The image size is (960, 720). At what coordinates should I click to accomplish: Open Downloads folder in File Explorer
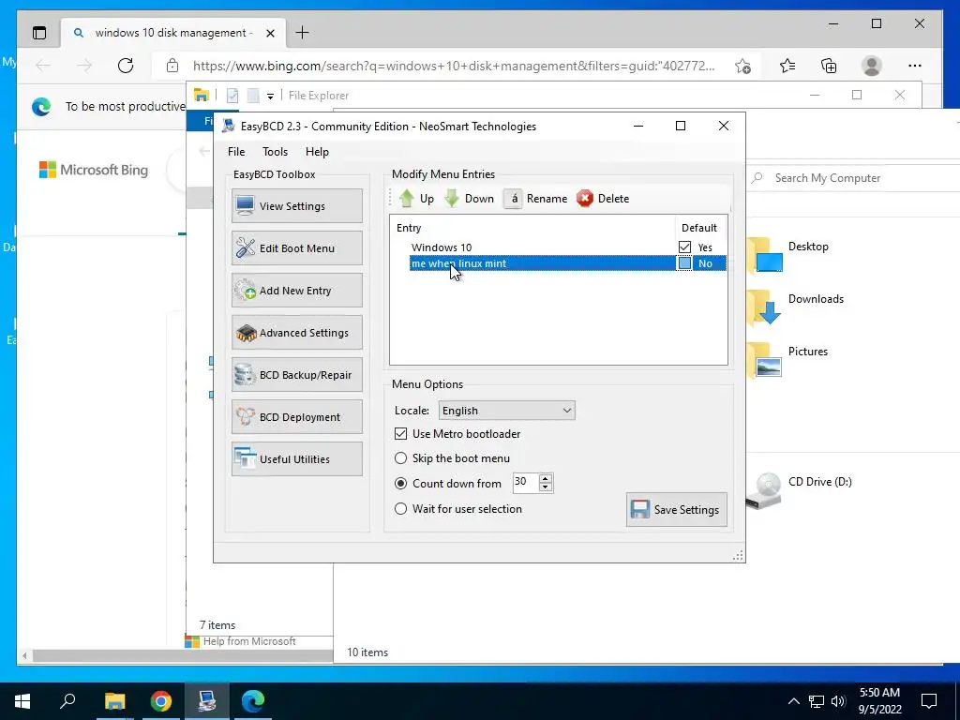tap(796, 307)
